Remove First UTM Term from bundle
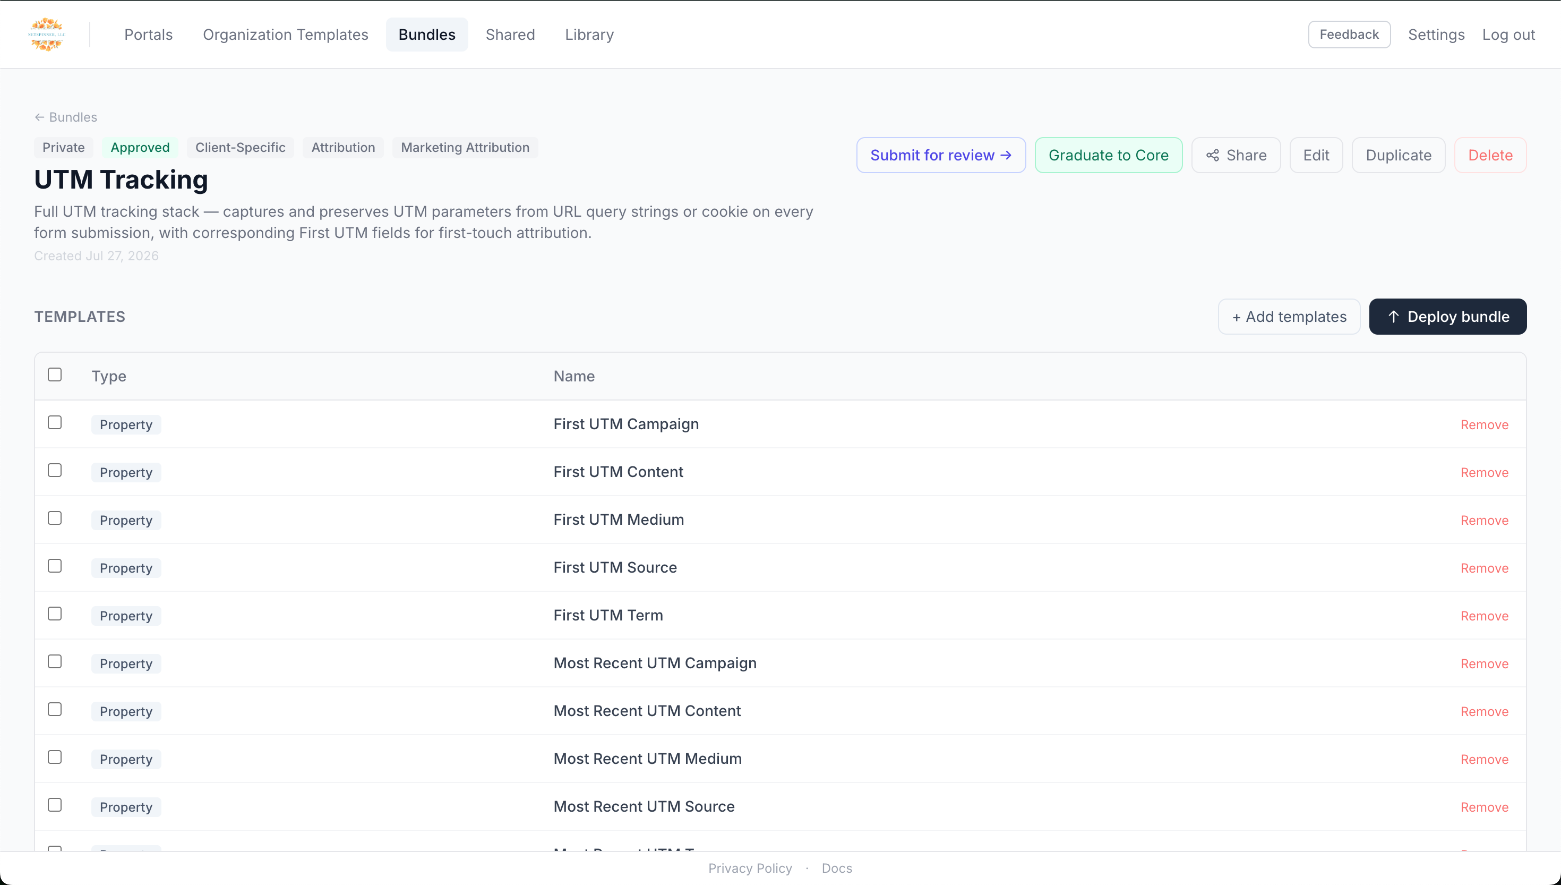1561x885 pixels. click(1484, 616)
